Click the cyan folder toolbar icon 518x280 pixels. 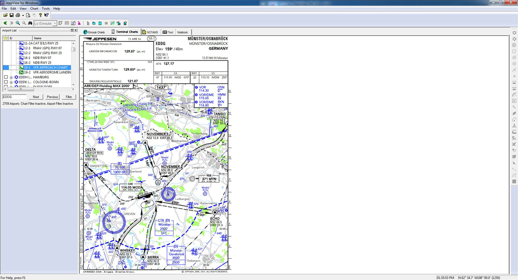pyautogui.click(x=94, y=23)
